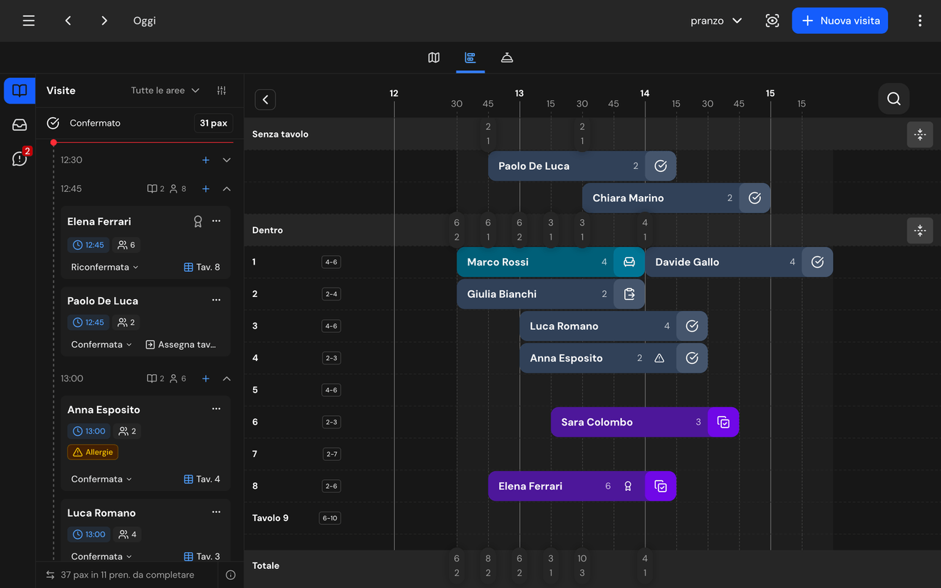Expand the 12:30 time group
This screenshot has width=941, height=588.
coord(226,159)
